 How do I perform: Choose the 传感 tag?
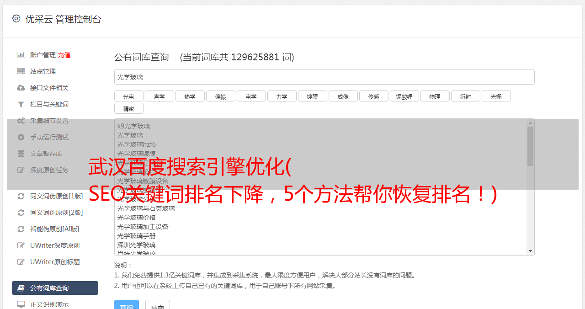point(373,96)
